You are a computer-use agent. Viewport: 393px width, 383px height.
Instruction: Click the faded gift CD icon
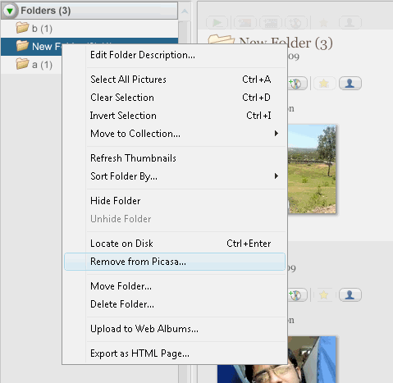tap(296, 23)
